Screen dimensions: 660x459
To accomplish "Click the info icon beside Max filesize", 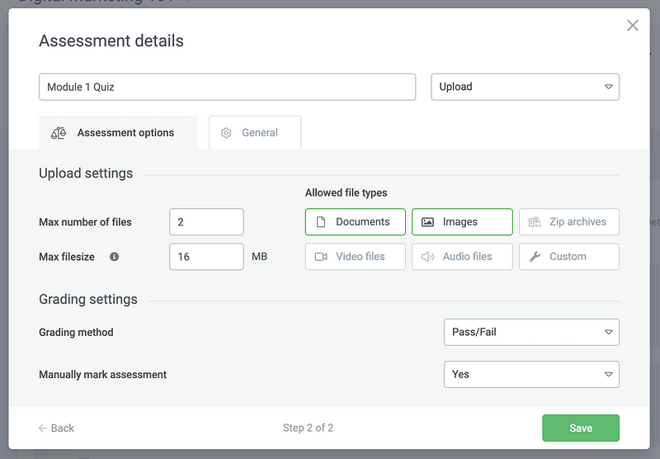I will click(x=114, y=257).
